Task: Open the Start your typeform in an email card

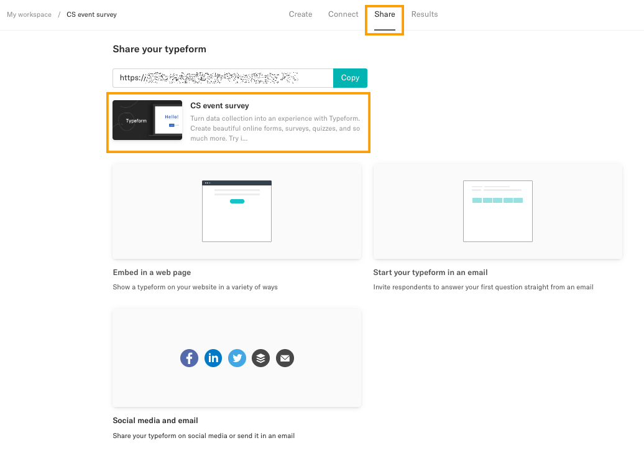Action: [x=498, y=212]
